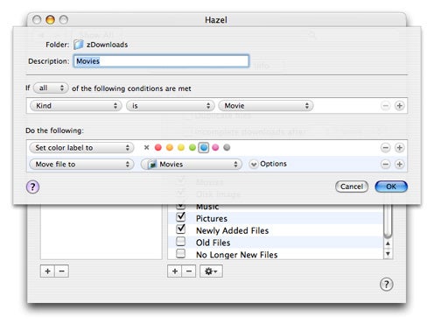Choose the blue color label
Viewport: 434px width, 324px height.
click(204, 147)
